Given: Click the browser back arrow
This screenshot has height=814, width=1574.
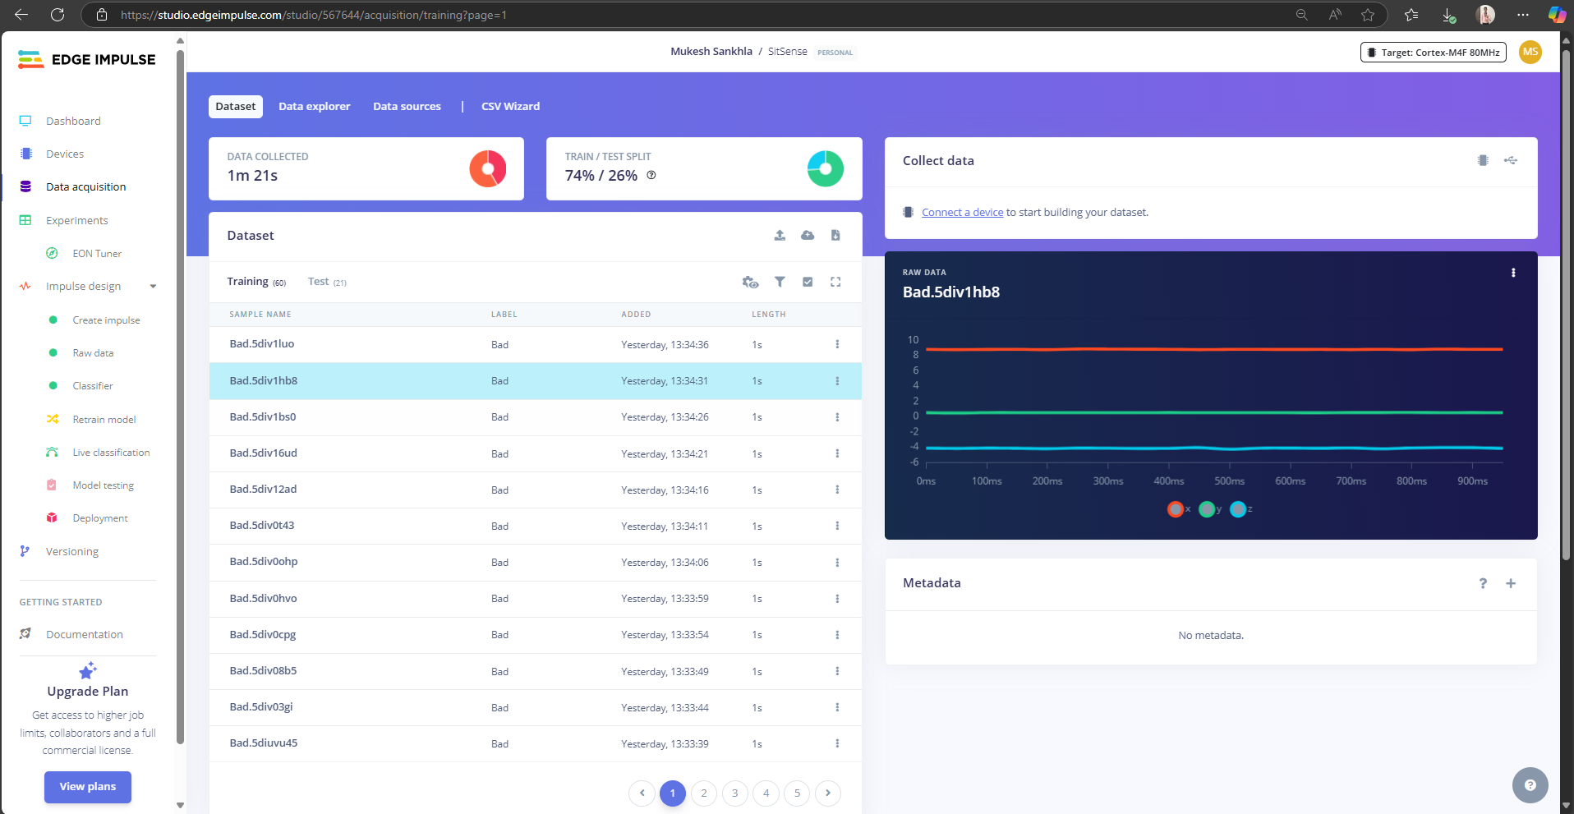Looking at the screenshot, I should pyautogui.click(x=21, y=15).
